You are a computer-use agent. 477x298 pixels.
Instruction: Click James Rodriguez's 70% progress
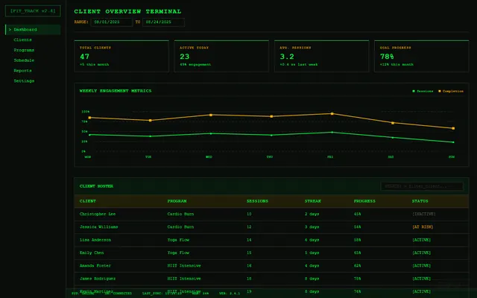(357, 279)
